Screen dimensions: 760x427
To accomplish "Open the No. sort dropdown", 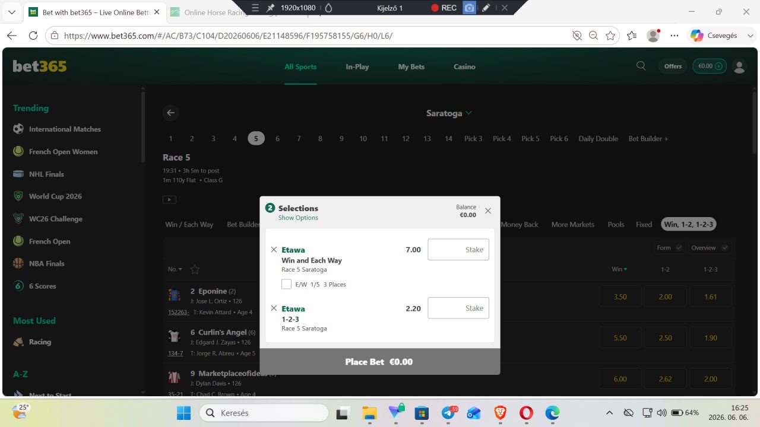I will pyautogui.click(x=175, y=269).
